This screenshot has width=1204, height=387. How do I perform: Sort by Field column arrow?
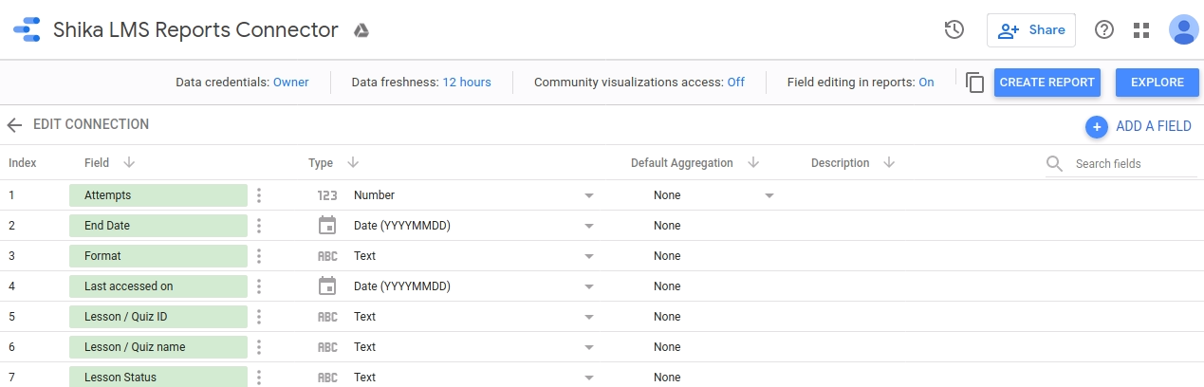pos(129,162)
